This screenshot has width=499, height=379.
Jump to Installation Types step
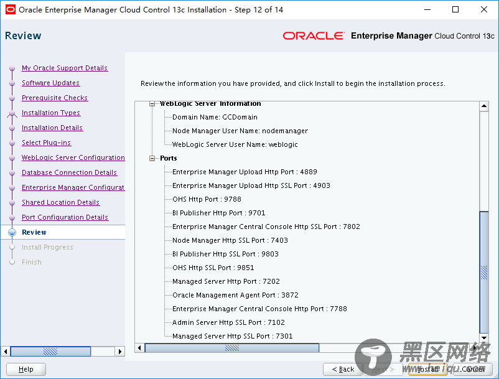(51, 113)
